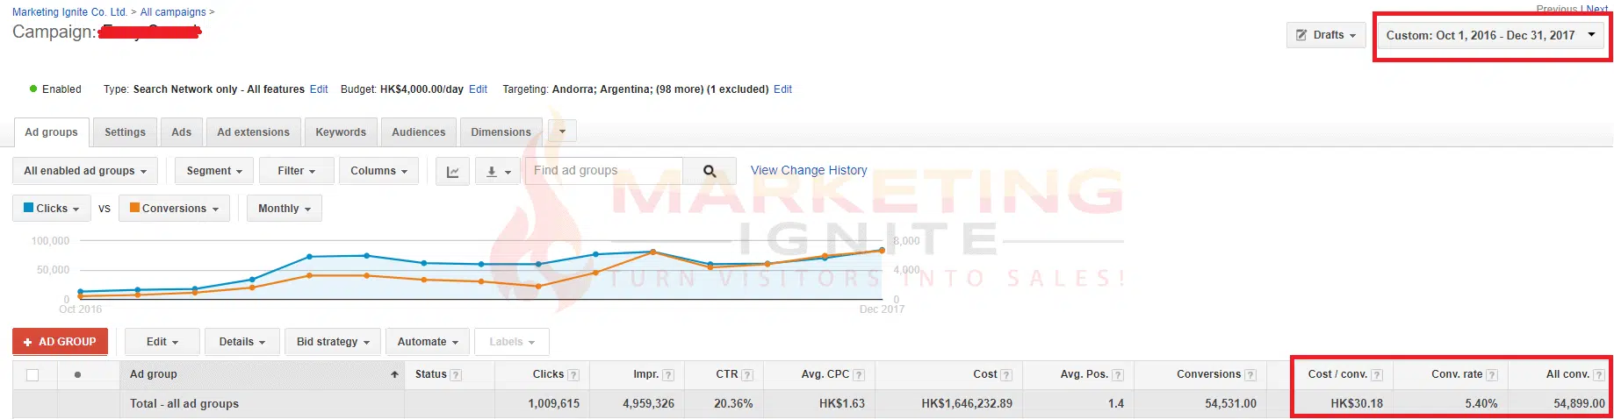Toggle the chart display icon

coord(452,172)
